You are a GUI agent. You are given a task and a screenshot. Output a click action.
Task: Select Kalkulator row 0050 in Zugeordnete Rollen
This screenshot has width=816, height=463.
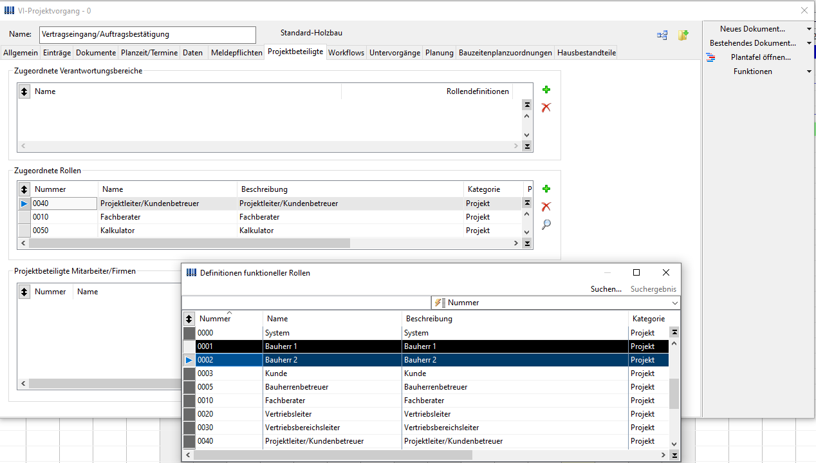[270, 231]
